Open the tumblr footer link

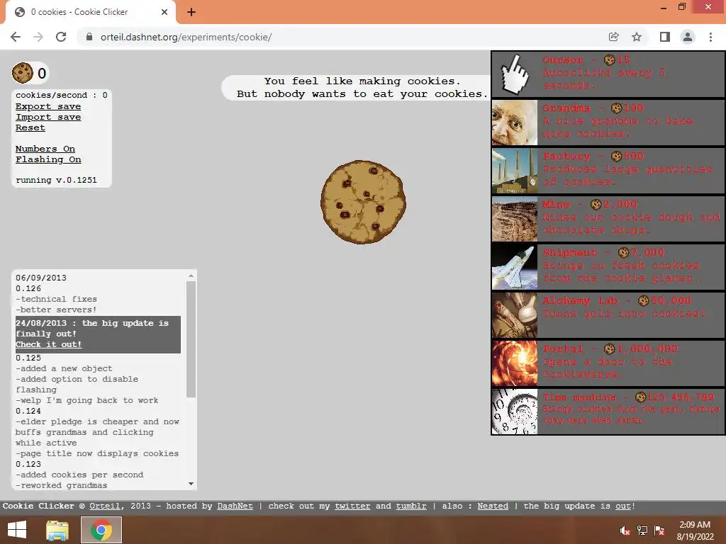411,506
